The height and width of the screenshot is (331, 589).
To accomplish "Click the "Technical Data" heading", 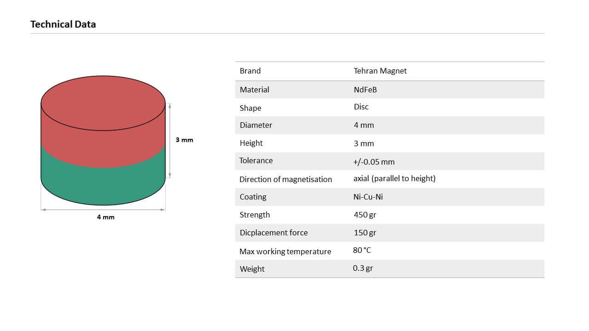I will click(63, 24).
